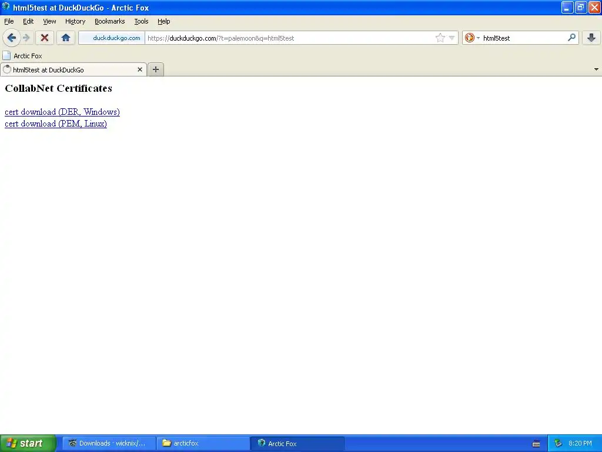Switch to arcticfox folder taskbar window

(203, 443)
